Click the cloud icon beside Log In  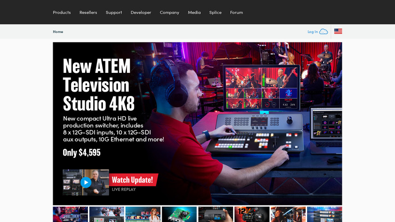tap(324, 32)
